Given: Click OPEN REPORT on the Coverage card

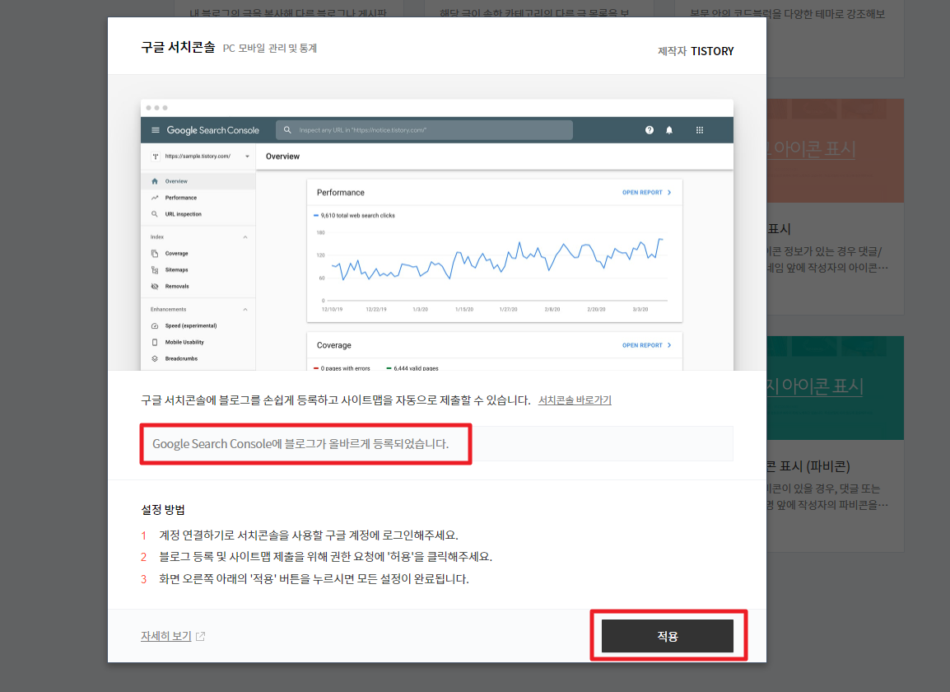Looking at the screenshot, I should 646,345.
